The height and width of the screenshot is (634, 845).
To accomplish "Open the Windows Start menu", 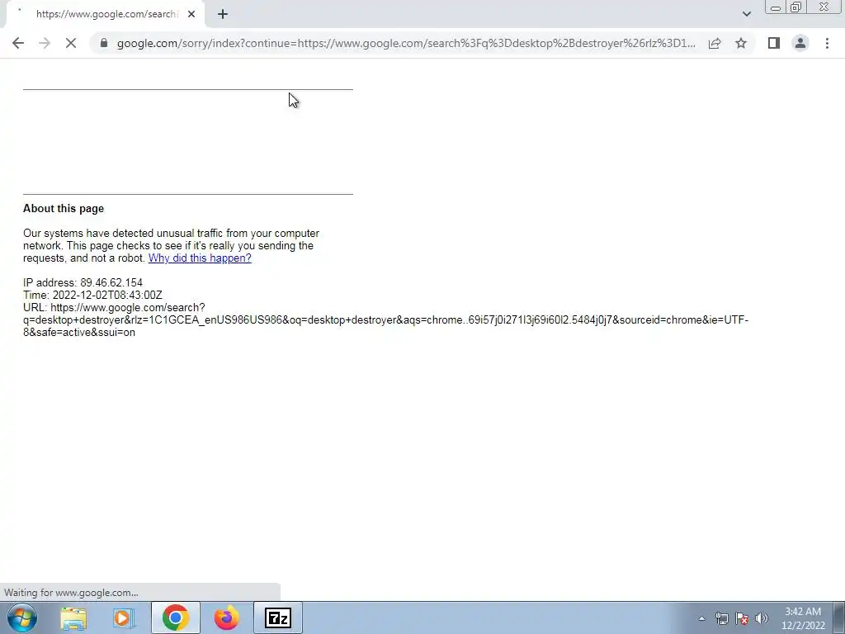I will (x=21, y=617).
